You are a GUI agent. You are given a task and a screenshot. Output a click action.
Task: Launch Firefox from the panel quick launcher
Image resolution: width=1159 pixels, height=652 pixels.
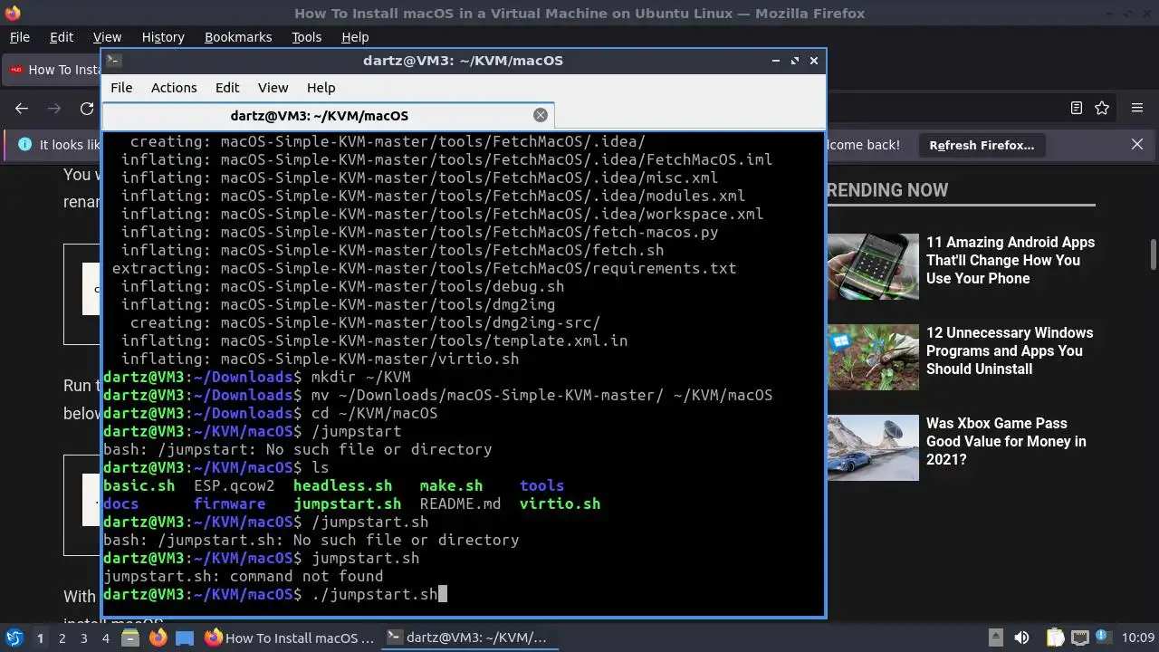(x=158, y=638)
